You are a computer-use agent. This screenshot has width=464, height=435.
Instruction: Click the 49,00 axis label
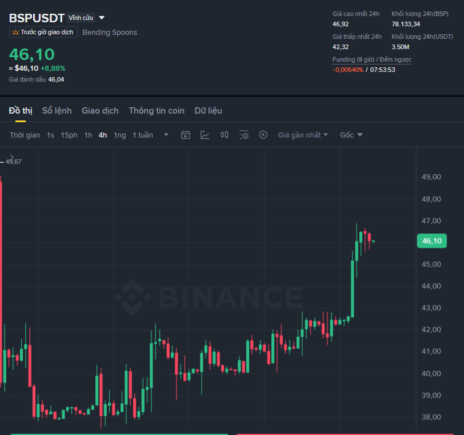click(431, 177)
